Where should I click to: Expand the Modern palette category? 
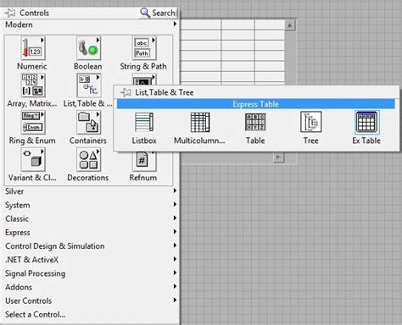91,25
